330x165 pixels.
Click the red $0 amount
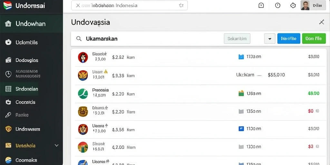311,111
